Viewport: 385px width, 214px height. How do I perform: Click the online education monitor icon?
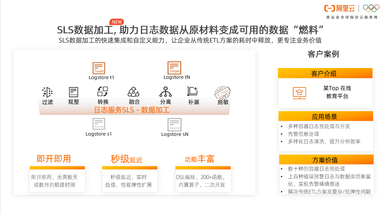[x=299, y=93]
